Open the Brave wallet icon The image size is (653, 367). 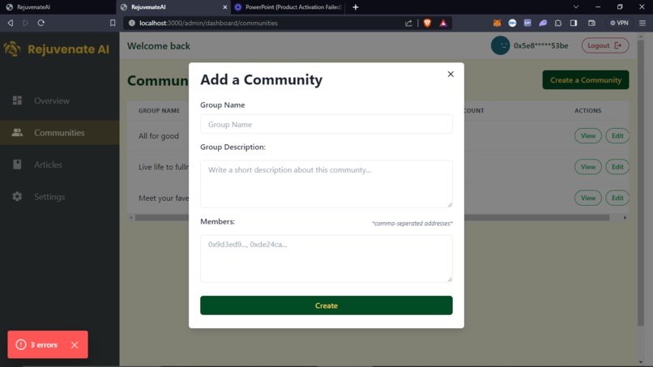(591, 23)
